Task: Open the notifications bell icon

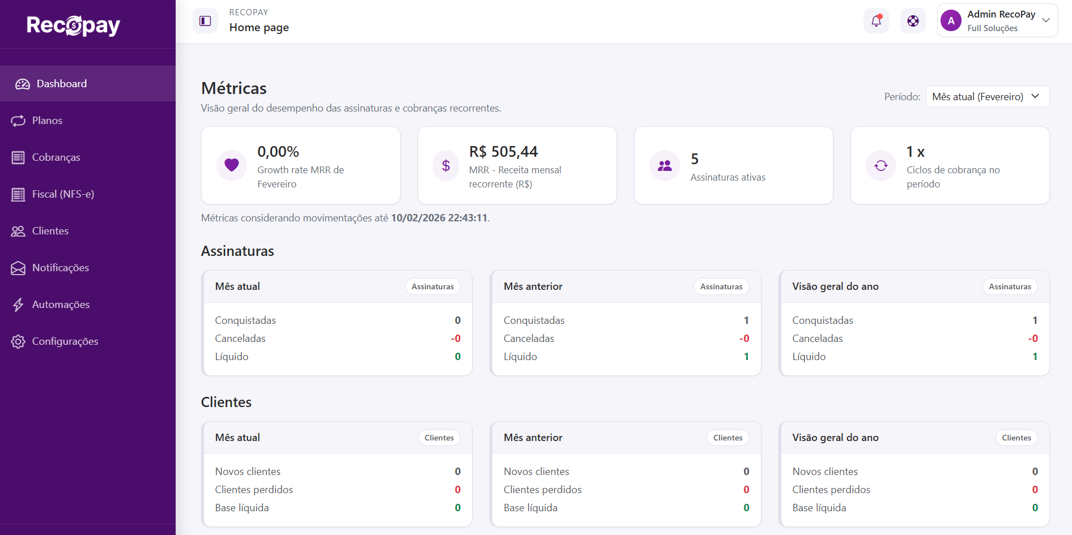Action: 876,21
